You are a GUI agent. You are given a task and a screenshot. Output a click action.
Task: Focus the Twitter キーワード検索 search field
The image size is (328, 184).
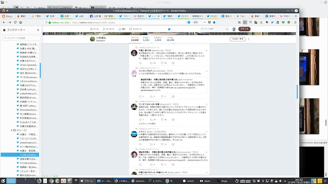pyautogui.click(x=214, y=29)
